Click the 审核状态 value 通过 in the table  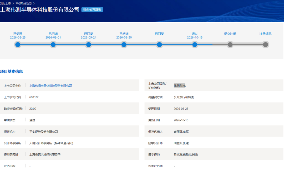click(x=32, y=120)
